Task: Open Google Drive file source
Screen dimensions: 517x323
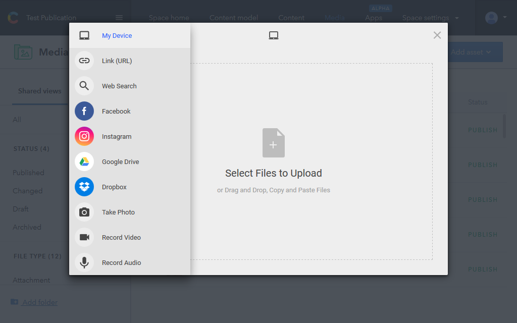Action: [84, 161]
